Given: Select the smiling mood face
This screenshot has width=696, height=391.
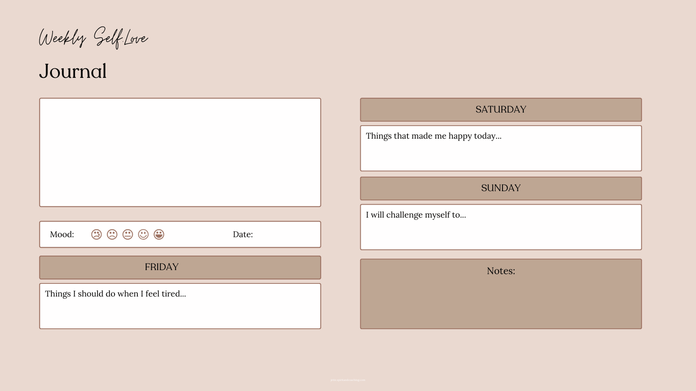Looking at the screenshot, I should (143, 234).
